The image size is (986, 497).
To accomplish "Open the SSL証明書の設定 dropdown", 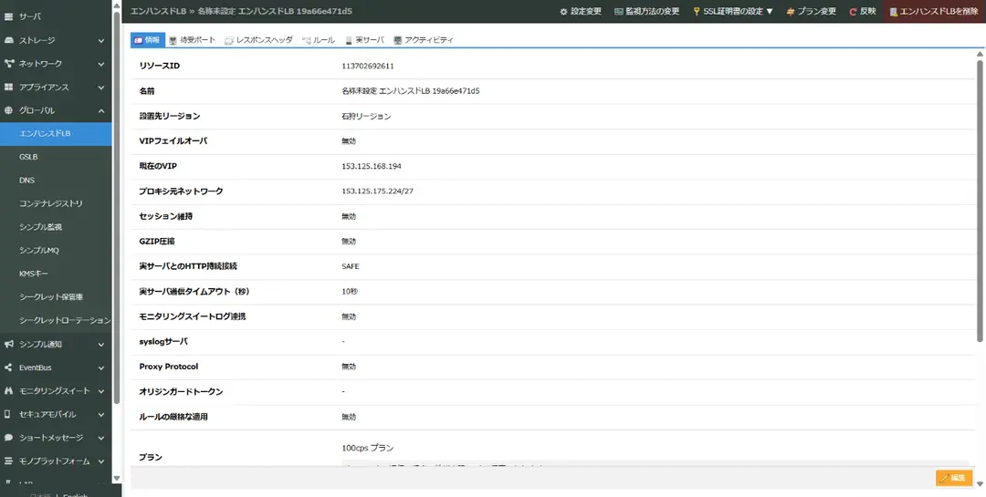I will click(x=733, y=11).
